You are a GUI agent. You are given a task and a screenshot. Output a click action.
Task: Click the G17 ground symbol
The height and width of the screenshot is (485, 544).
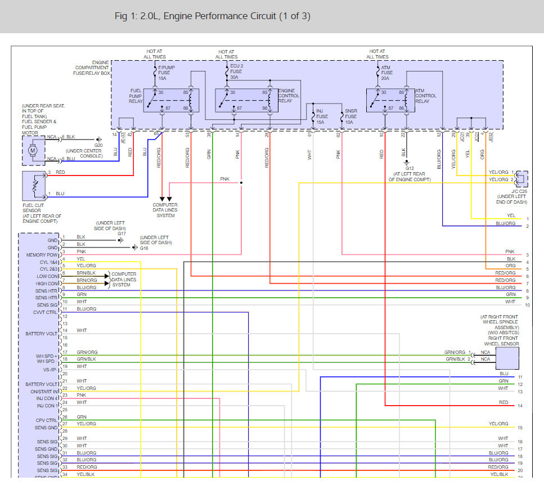(x=120, y=240)
